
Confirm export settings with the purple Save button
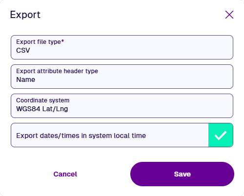(x=182, y=174)
